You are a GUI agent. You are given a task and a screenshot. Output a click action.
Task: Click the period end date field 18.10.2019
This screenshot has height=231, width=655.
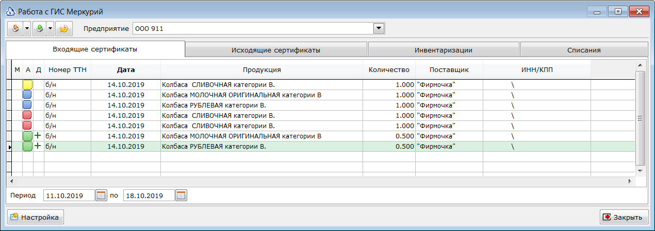click(149, 196)
